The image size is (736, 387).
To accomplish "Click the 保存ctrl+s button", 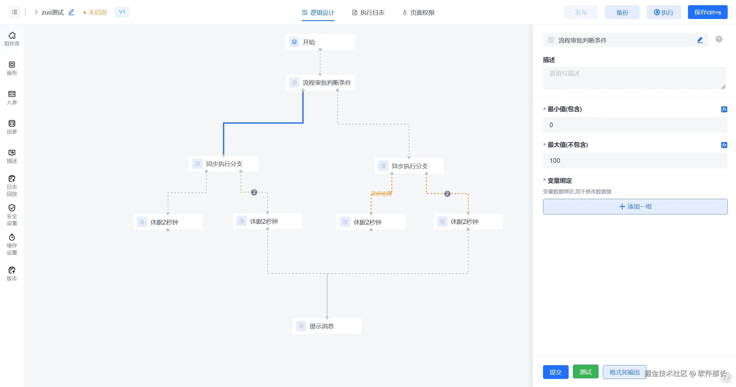I will (x=707, y=12).
